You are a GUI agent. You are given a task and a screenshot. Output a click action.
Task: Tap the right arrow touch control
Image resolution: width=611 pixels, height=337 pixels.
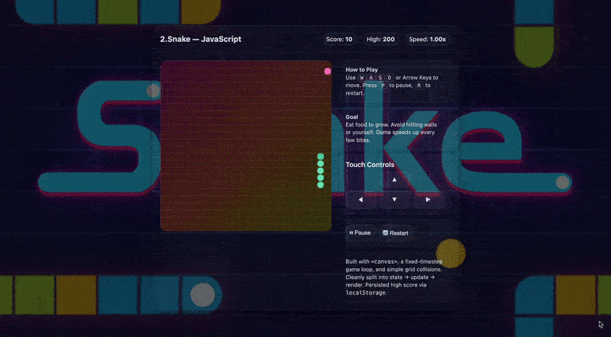pyautogui.click(x=428, y=200)
